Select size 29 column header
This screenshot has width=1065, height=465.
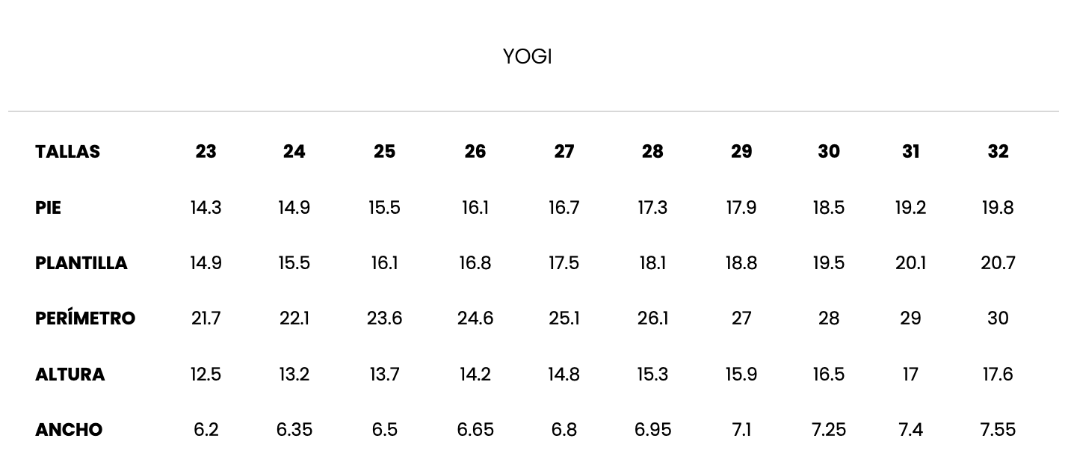[x=741, y=152]
